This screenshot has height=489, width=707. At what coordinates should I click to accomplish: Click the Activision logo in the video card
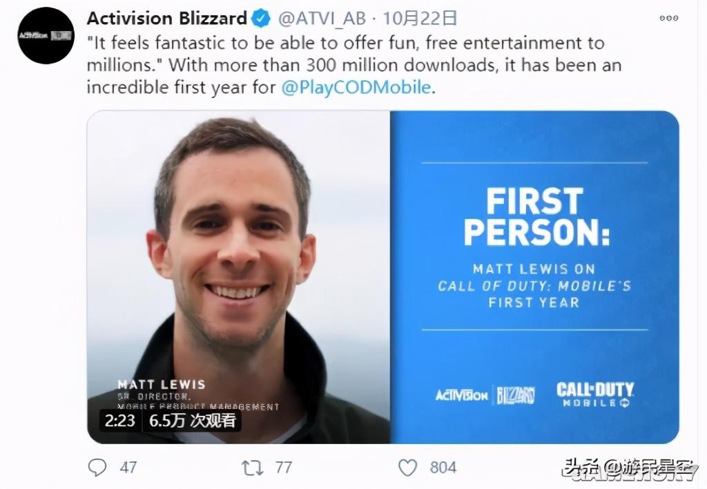[462, 396]
